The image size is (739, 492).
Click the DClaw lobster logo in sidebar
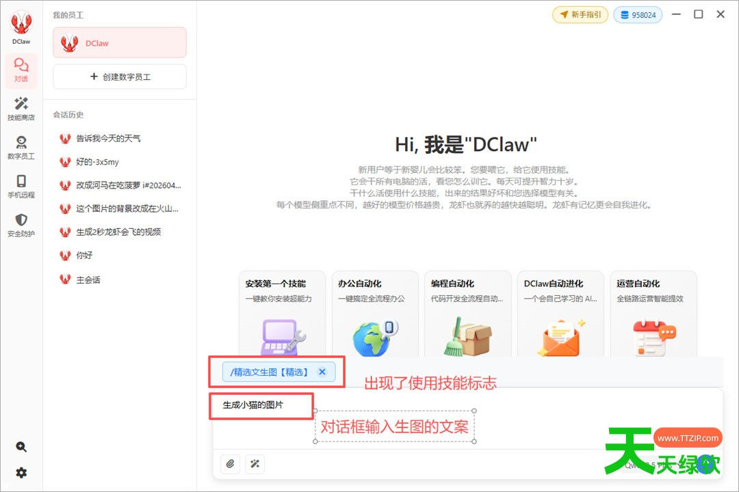click(x=21, y=23)
